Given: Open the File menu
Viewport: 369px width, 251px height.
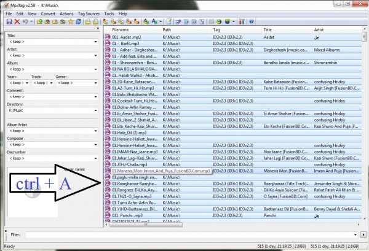Looking at the screenshot, I should click(x=9, y=14).
